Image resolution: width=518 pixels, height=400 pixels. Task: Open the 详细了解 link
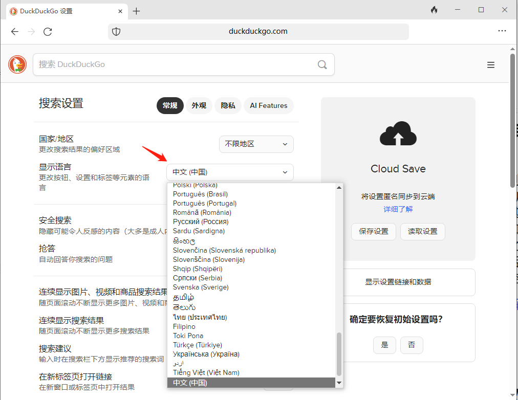click(398, 209)
